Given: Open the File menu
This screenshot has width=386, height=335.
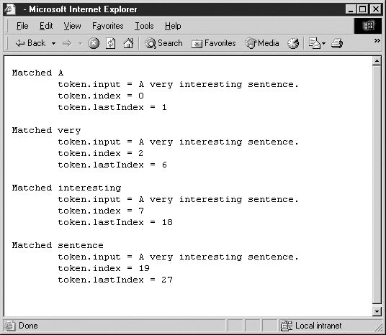Looking at the screenshot, I should tap(22, 26).
